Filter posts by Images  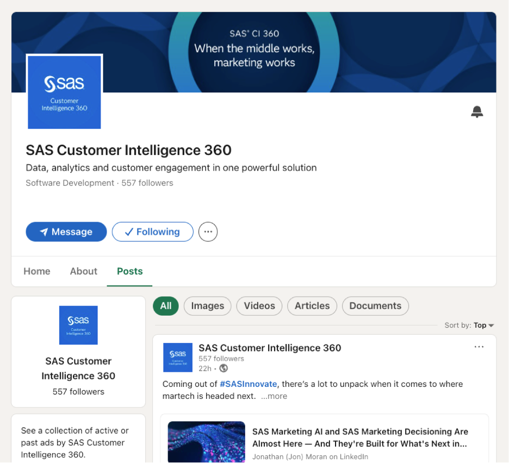click(207, 305)
